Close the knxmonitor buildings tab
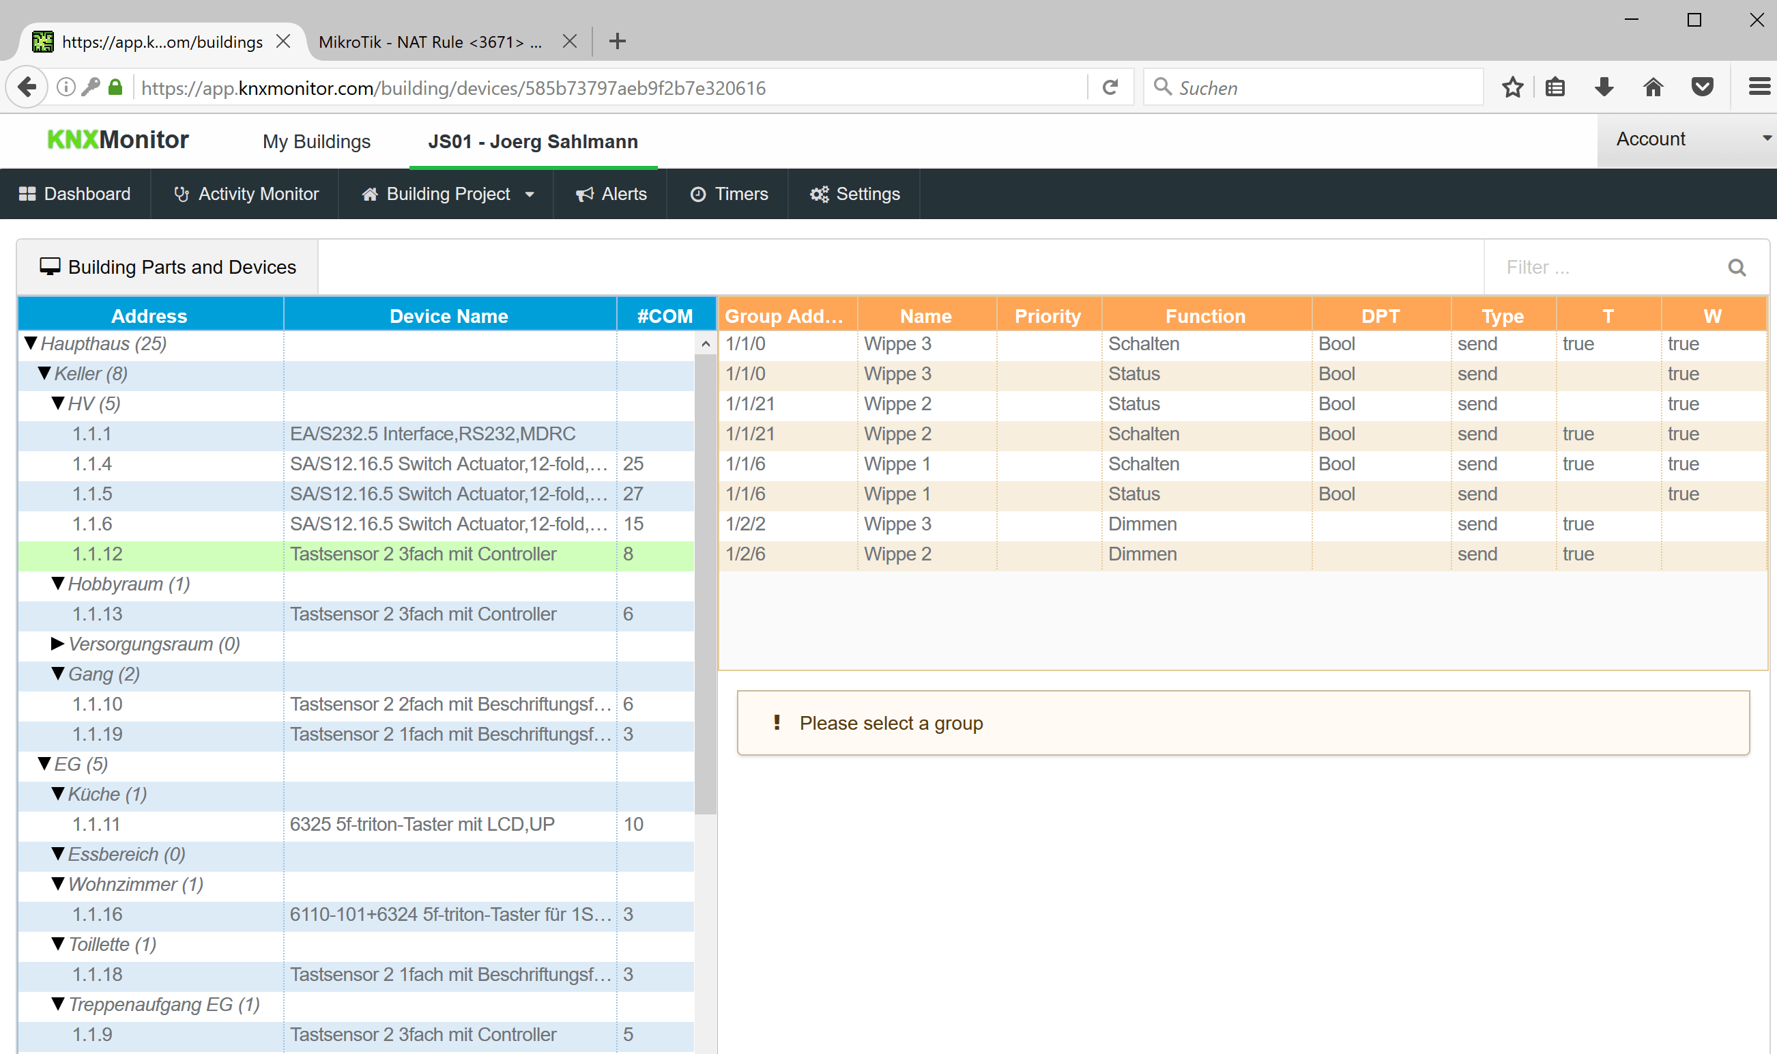The image size is (1777, 1054). click(283, 41)
